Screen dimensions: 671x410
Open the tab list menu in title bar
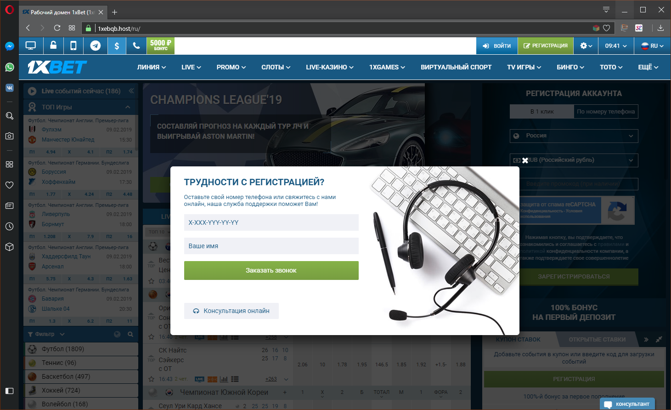(606, 10)
